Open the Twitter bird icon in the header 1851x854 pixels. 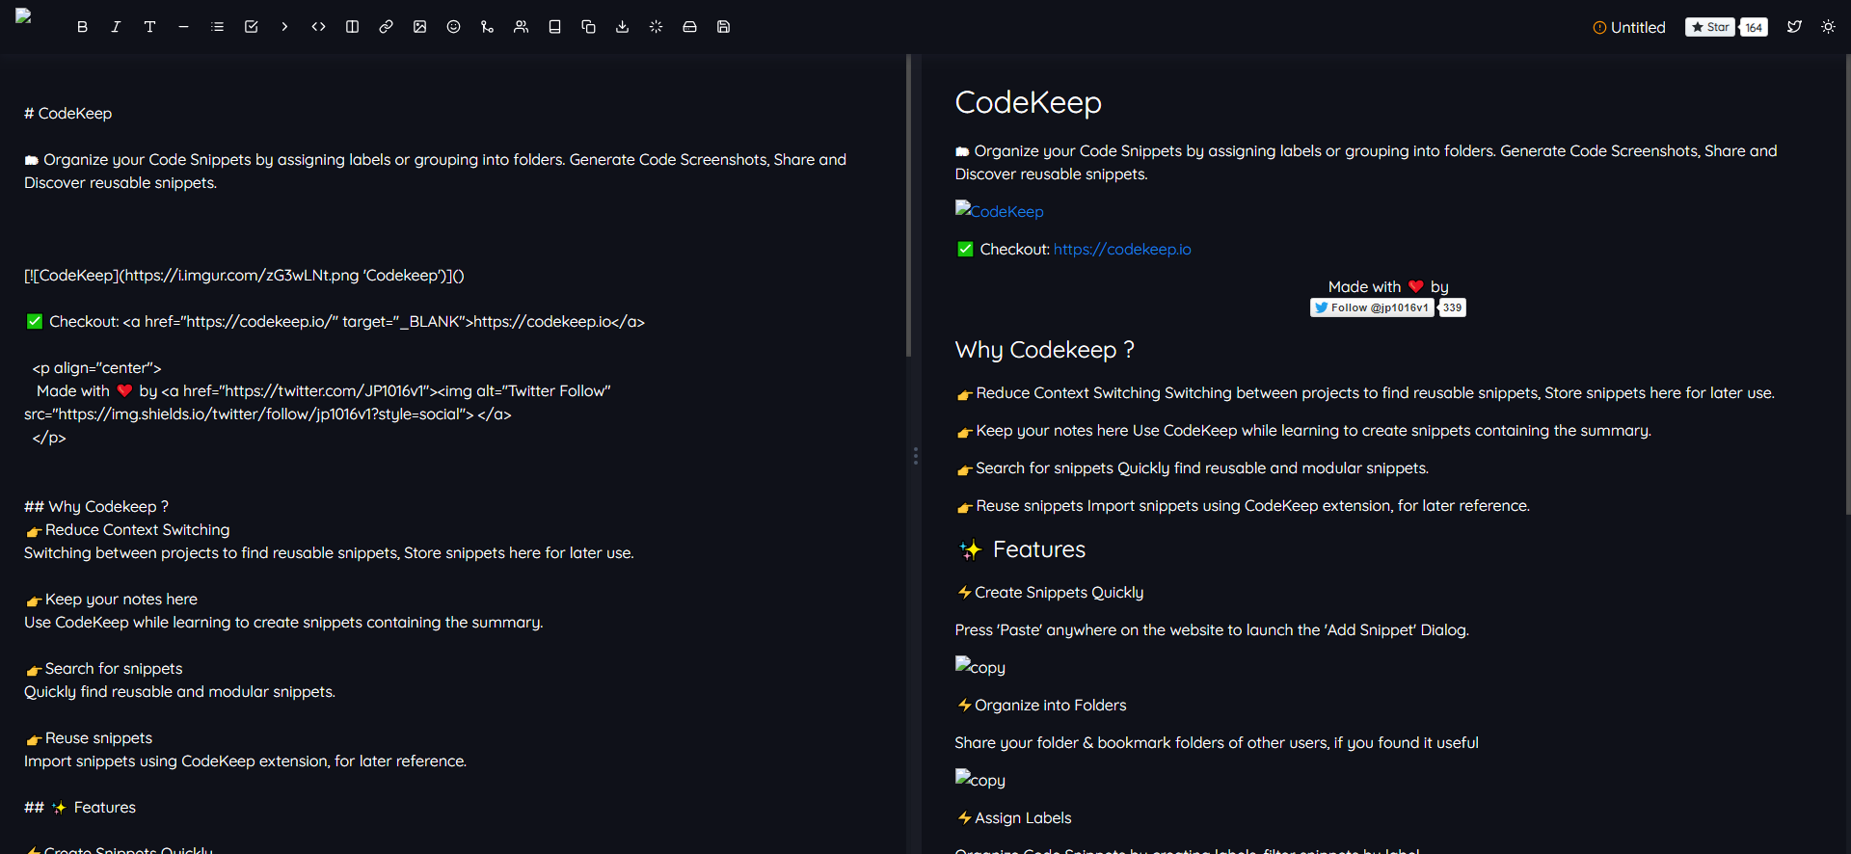pos(1794,27)
